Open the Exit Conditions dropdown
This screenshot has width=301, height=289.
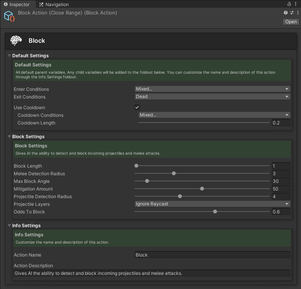[x=212, y=97]
